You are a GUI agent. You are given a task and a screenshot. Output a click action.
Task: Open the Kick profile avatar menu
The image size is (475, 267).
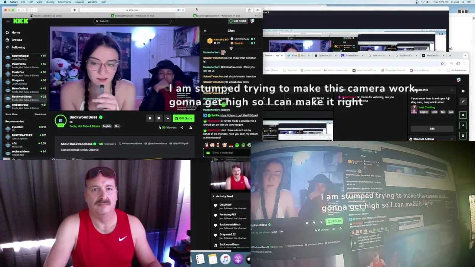pyautogui.click(x=252, y=21)
